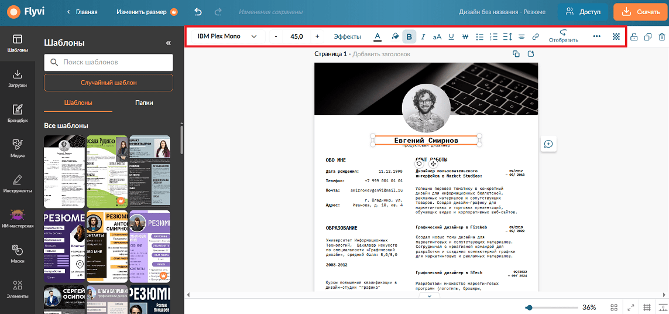
Task: Click in the Поиск шаблонов search field
Action: tap(108, 62)
